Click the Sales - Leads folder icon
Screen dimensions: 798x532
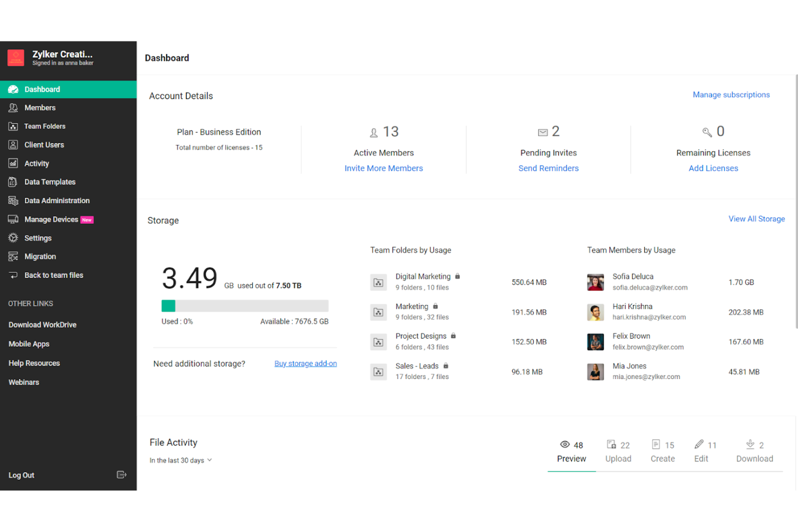(x=379, y=372)
